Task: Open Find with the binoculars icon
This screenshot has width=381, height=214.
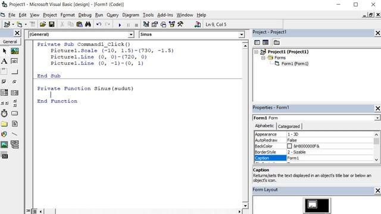Action: click(x=88, y=24)
